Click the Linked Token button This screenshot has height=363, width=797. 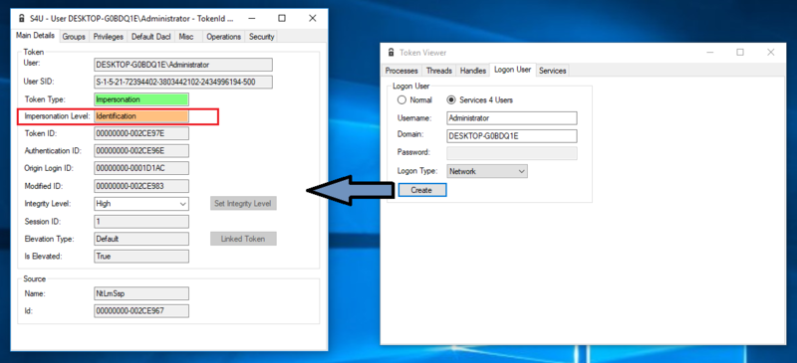coord(243,239)
